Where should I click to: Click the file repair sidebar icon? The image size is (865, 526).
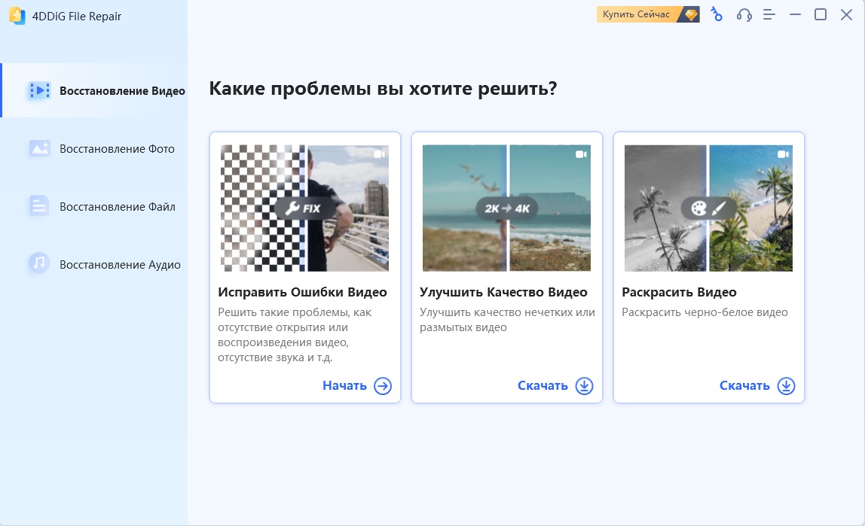click(39, 206)
